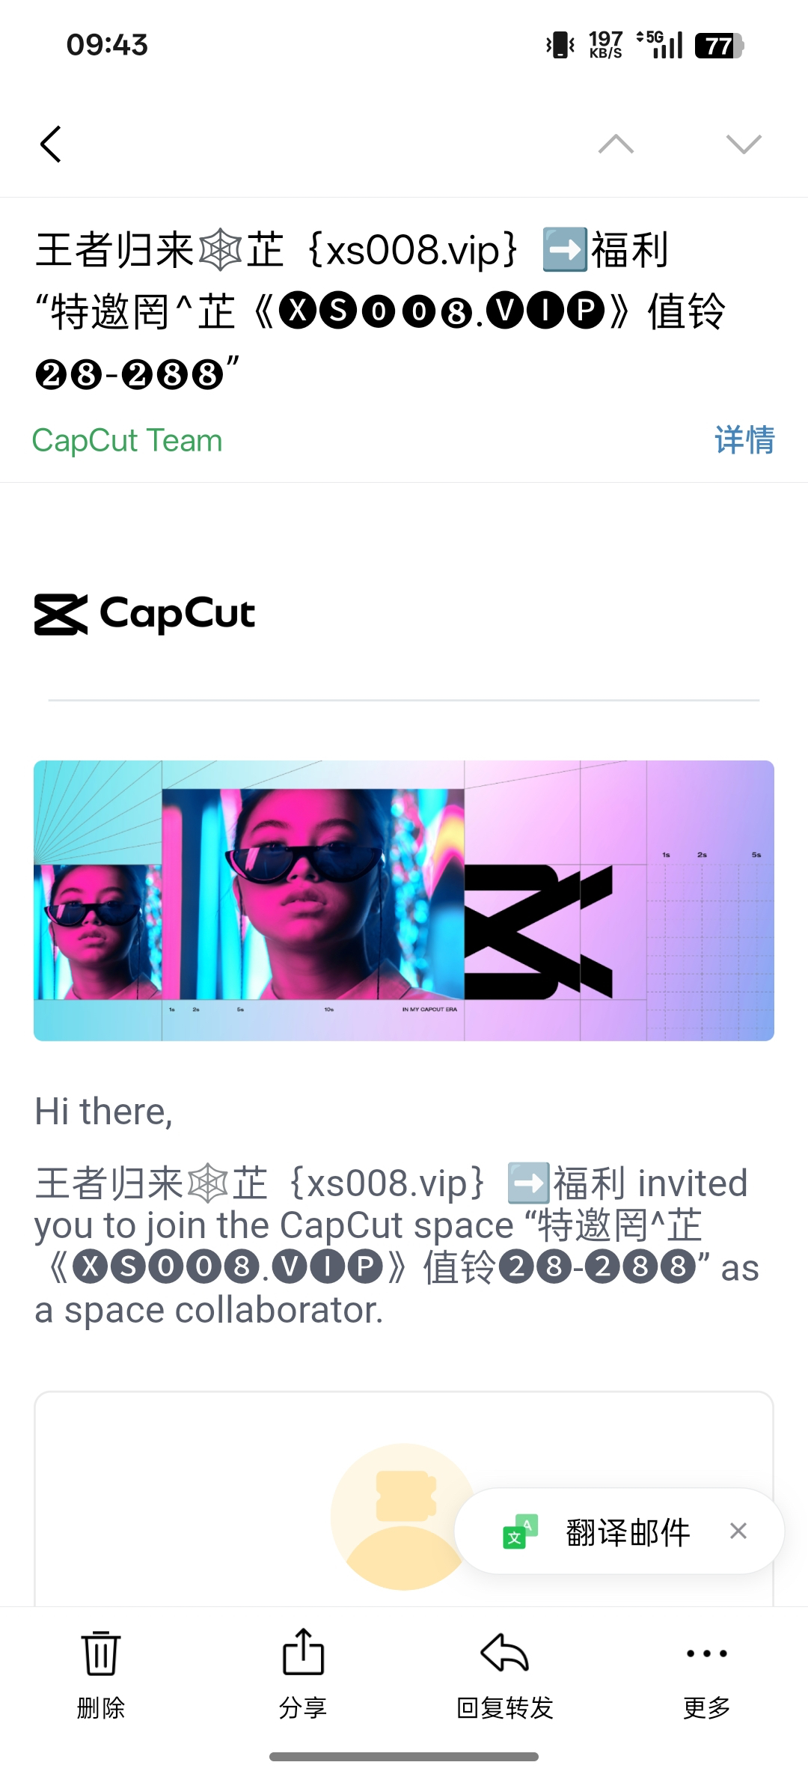Open the 详情 details link
This screenshot has width=808, height=1777.
(x=744, y=439)
